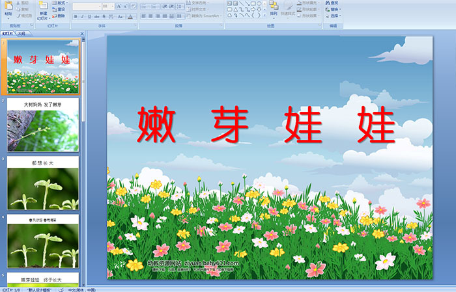The width and height of the screenshot is (456, 292).
Task: Select the Rounded Rectangle shape
Action: [230, 10]
